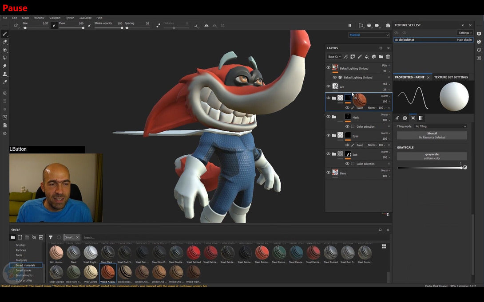Delete the selected layer with trash icon

388,57
